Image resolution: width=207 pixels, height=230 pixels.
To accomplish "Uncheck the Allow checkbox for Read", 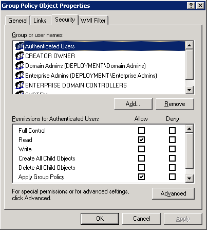I will tap(141, 139).
